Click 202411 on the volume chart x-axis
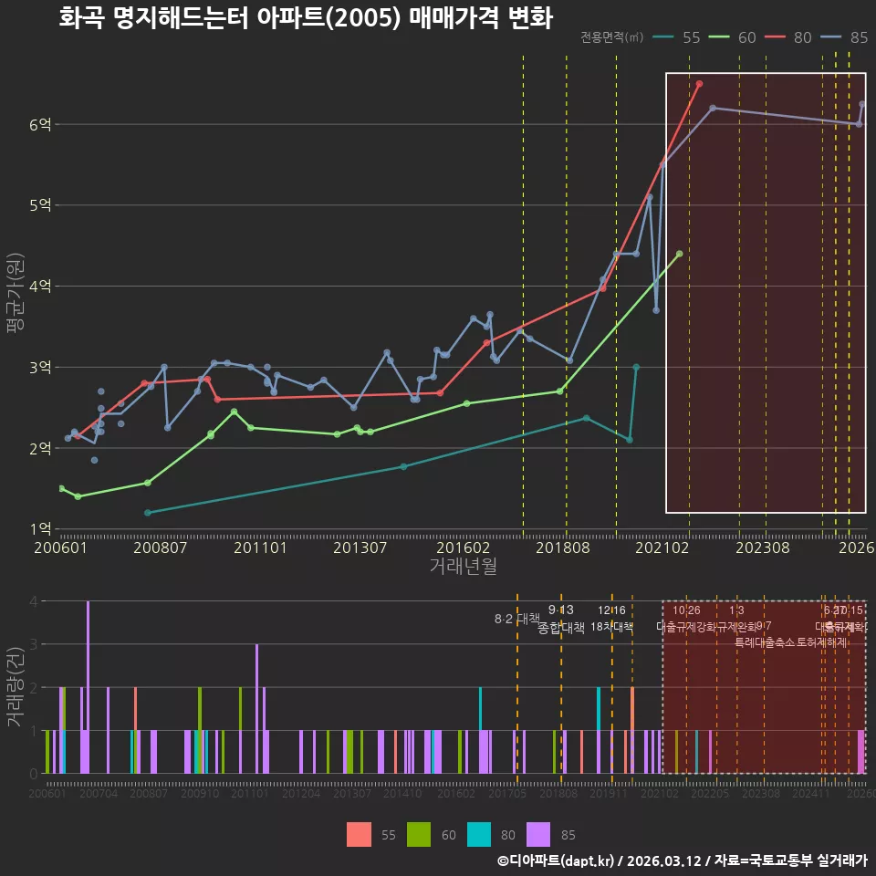The width and height of the screenshot is (876, 876). (811, 793)
